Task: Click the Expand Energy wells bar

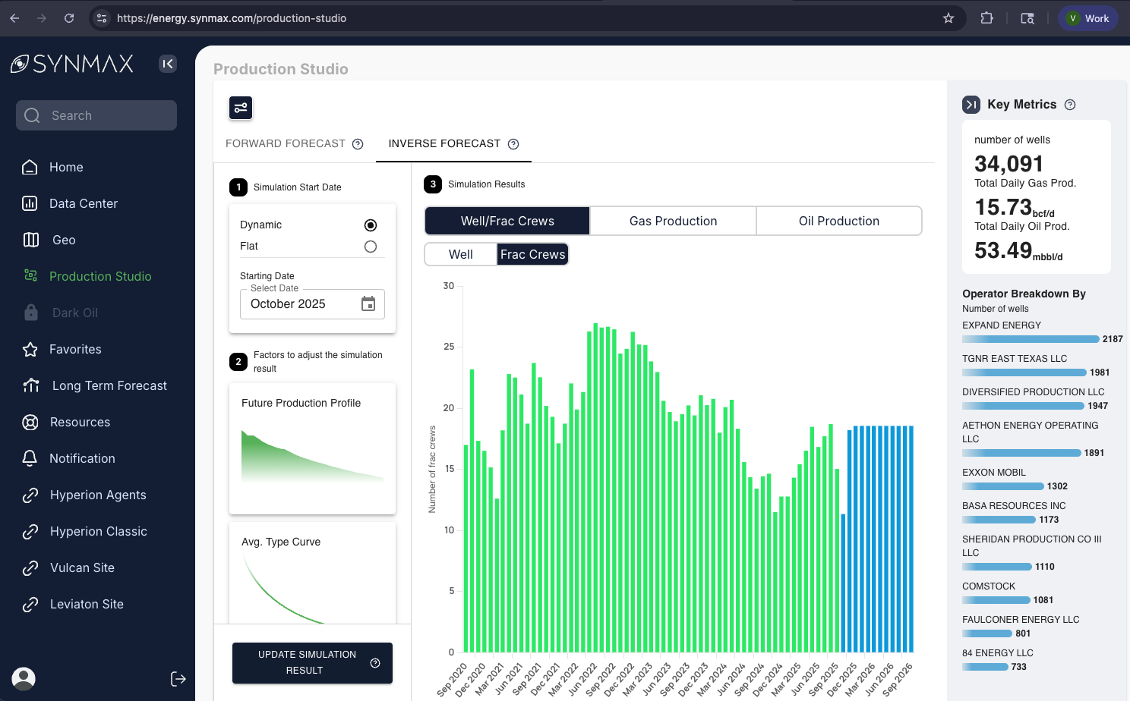Action: pyautogui.click(x=1031, y=339)
